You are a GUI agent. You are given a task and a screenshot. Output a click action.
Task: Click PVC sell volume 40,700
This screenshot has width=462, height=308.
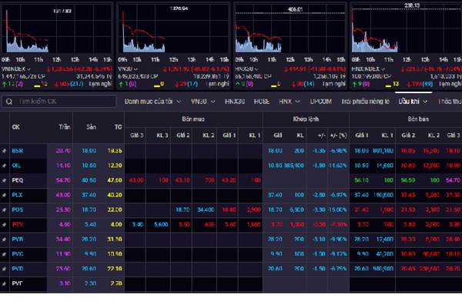[384, 254]
